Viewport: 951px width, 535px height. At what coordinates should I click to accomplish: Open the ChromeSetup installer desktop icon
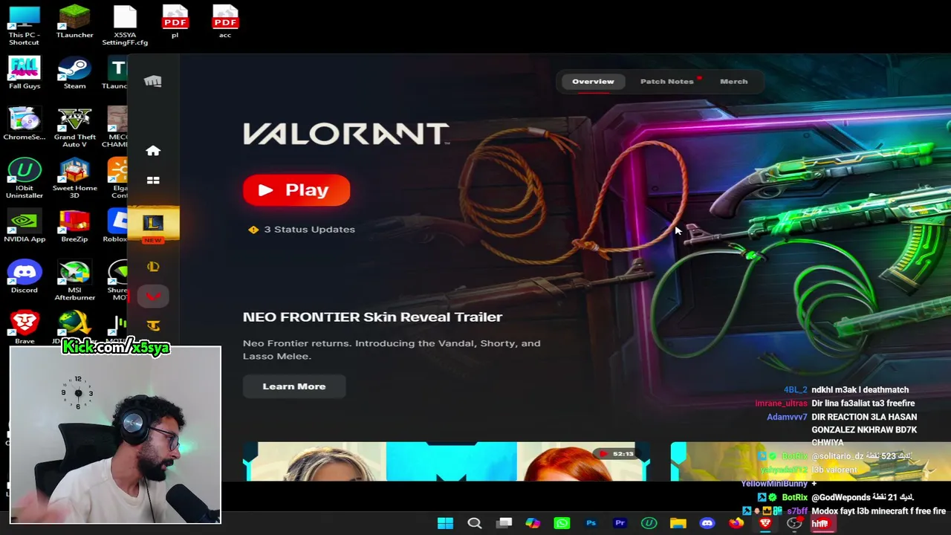pyautogui.click(x=24, y=123)
